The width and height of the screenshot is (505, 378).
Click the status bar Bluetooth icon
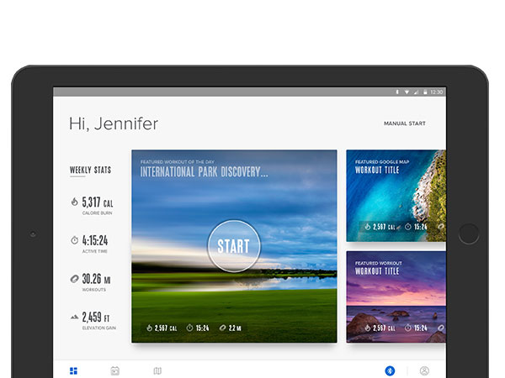pos(397,92)
